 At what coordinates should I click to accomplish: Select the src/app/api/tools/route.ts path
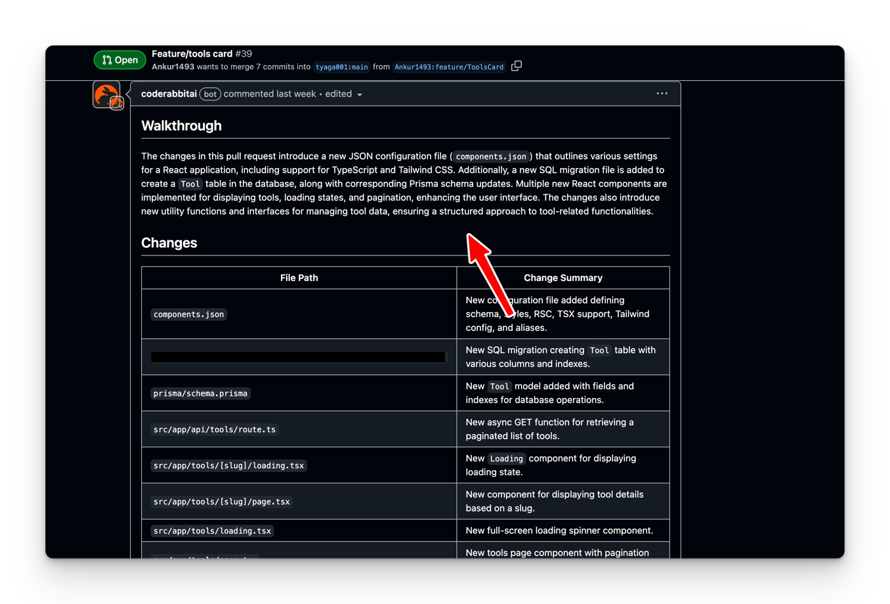pos(215,429)
